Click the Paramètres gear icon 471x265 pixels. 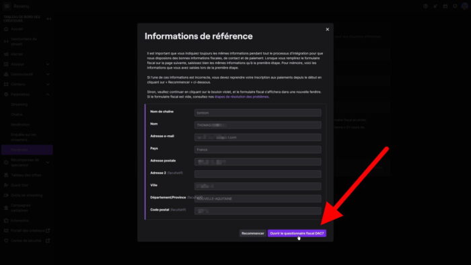(x=6, y=94)
